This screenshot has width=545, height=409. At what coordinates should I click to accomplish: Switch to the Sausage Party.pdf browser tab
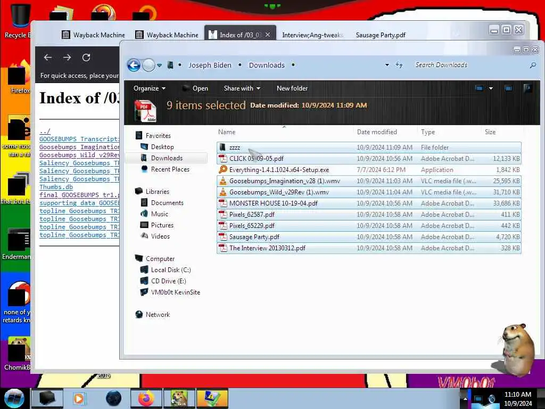click(381, 35)
